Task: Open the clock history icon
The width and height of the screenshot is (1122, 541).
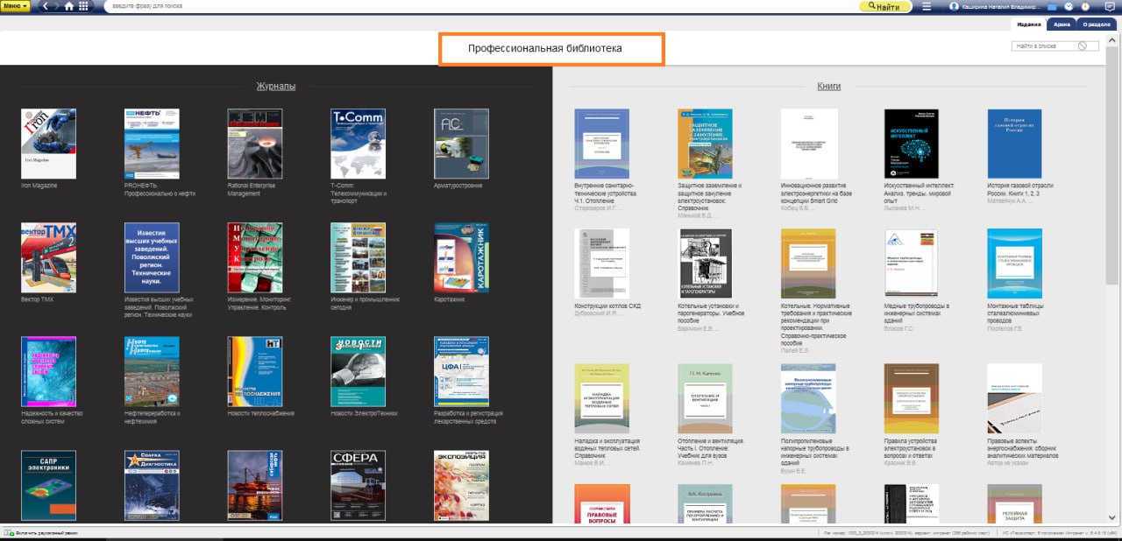Action: pyautogui.click(x=1084, y=6)
